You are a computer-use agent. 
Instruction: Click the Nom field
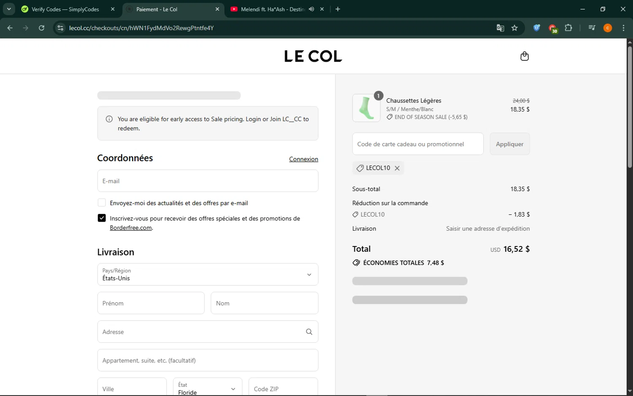pos(265,303)
